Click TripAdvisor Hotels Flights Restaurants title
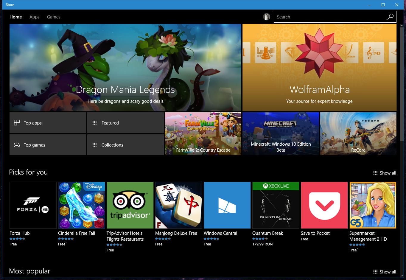 point(125,236)
